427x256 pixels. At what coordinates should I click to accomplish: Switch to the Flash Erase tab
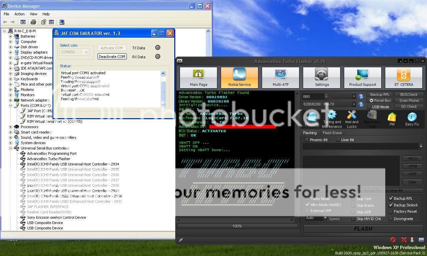click(332, 132)
